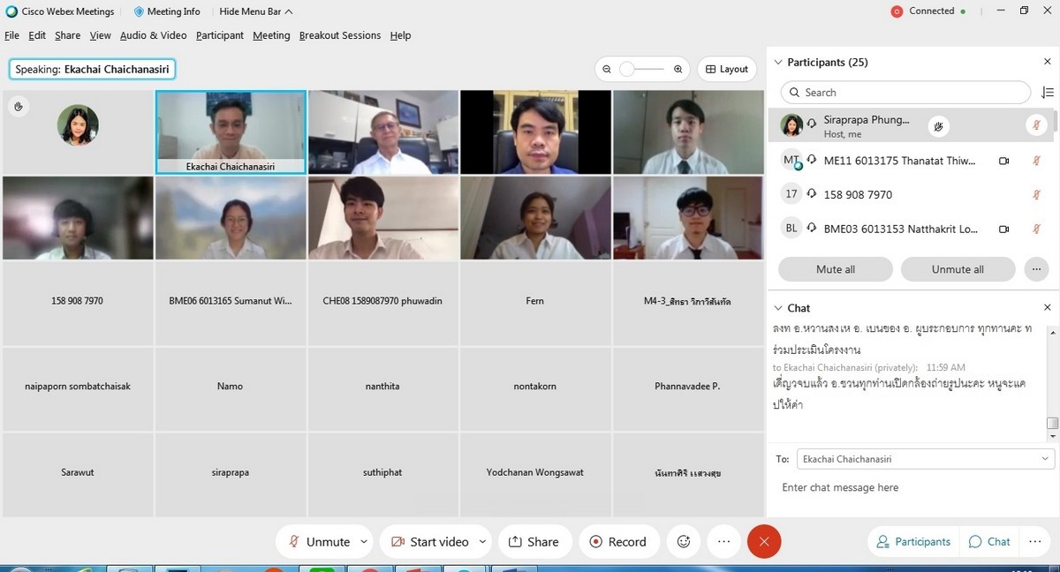The width and height of the screenshot is (1060, 572).
Task: Open the Audio & Video menu
Action: click(x=153, y=35)
